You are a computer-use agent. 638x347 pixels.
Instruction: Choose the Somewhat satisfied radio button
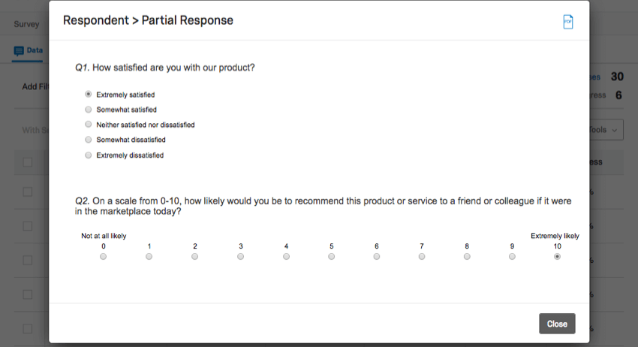(89, 110)
